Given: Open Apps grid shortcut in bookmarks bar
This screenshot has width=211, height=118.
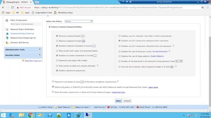Looking at the screenshot, I should pyautogui.click(x=3, y=12).
